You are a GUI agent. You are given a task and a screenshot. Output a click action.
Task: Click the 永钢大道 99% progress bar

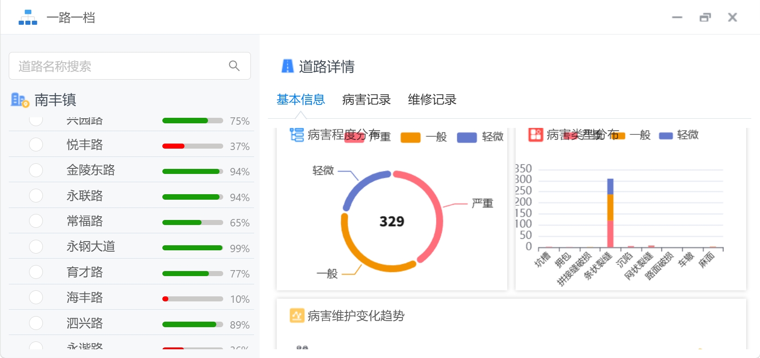(193, 248)
